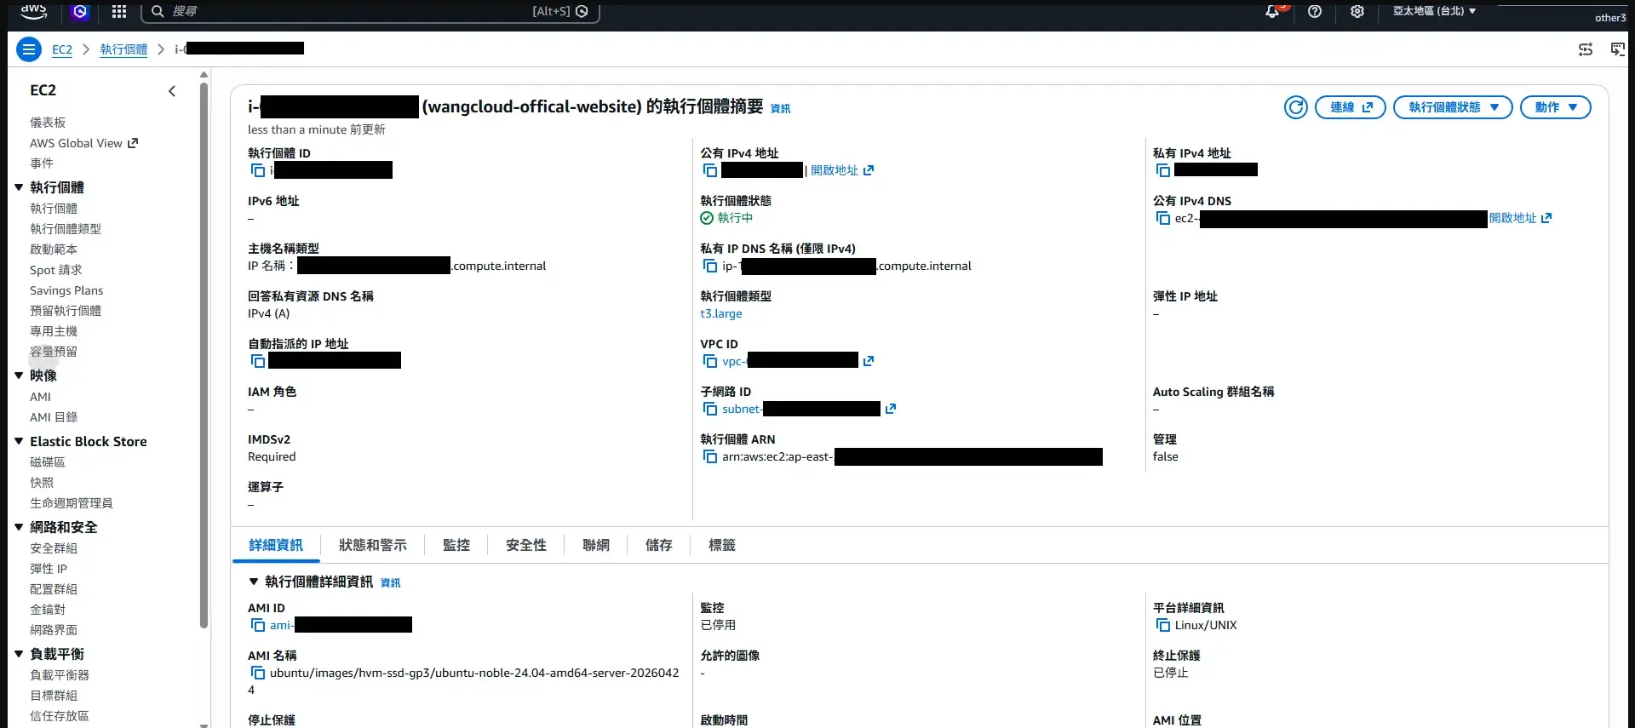Image resolution: width=1635 pixels, height=728 pixels.
Task: Collapse the 執行個體詳細資訊 panel
Action: pos(253,582)
